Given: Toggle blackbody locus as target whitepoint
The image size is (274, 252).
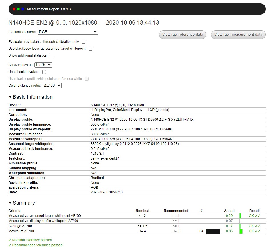Looking at the screenshot, I should tap(90, 49).
